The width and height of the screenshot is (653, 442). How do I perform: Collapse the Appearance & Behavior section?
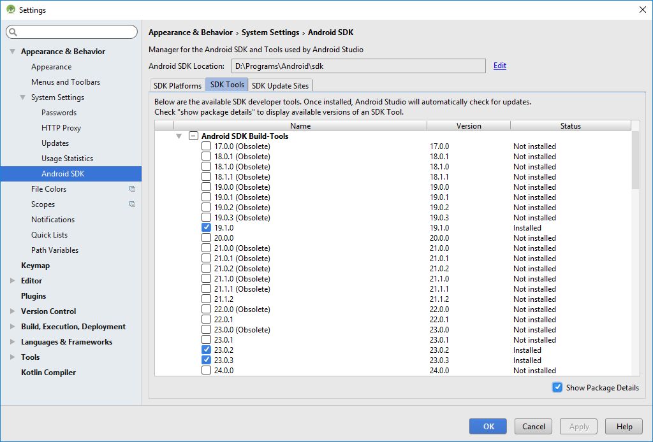[x=13, y=52]
